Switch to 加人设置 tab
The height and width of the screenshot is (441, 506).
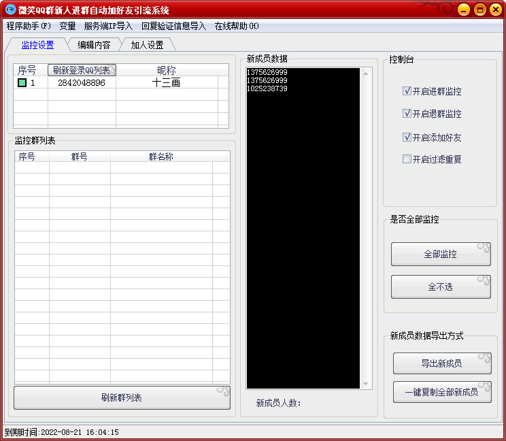tap(147, 45)
